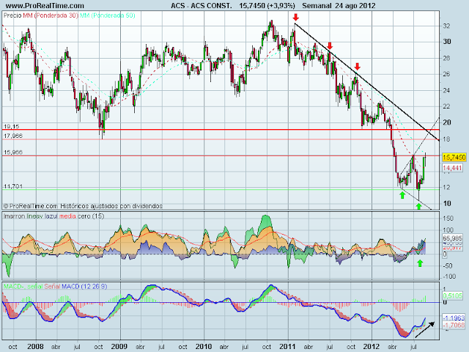Image resolution: width=469 pixels, height=352 pixels.
Task: Click the 15,966 level label
Action: 13,153
